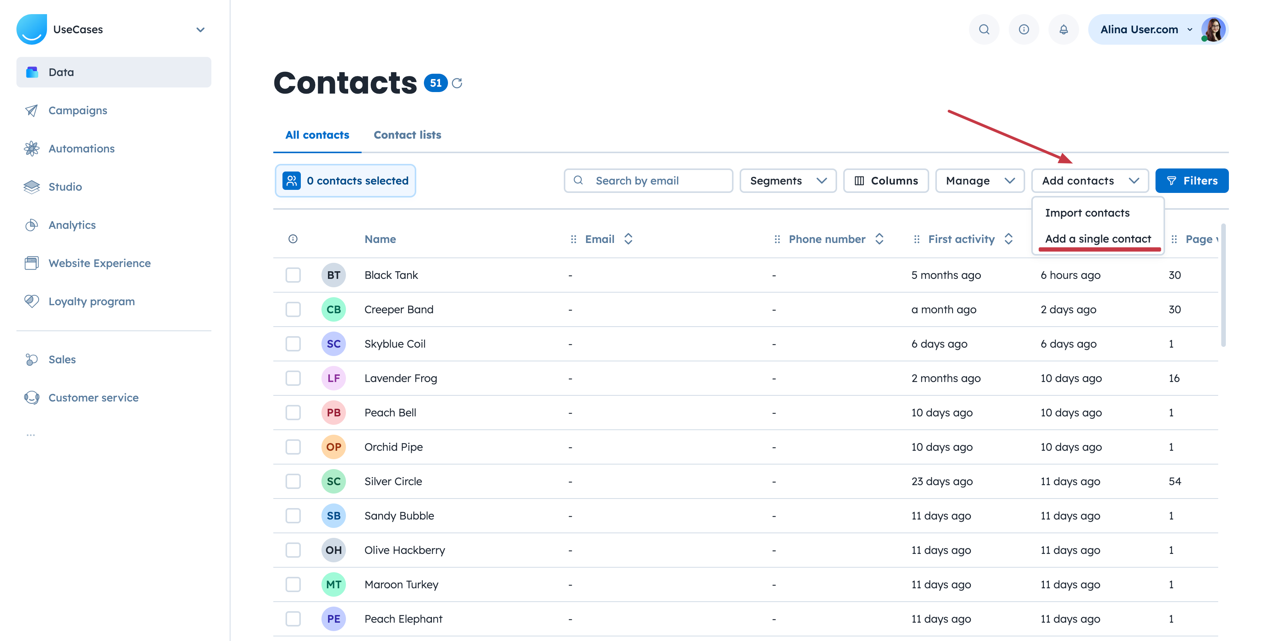Choose Add a single contact option
The image size is (1274, 641).
tap(1097, 239)
